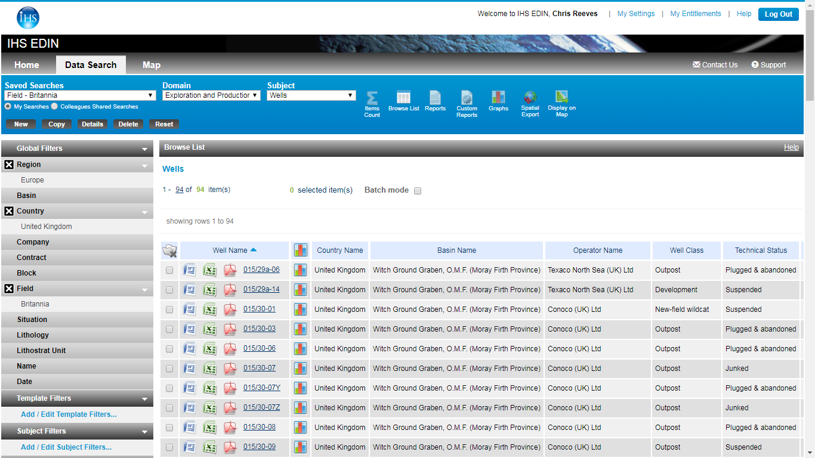815x458 pixels.
Task: Check the box for well 015/30-03
Action: (x=169, y=329)
